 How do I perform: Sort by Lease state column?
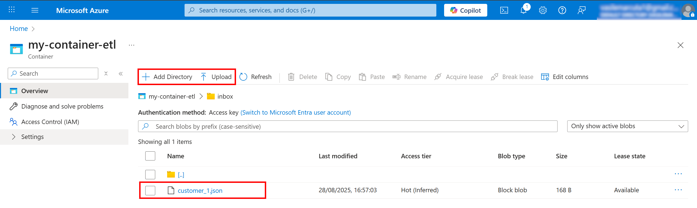(x=629, y=156)
